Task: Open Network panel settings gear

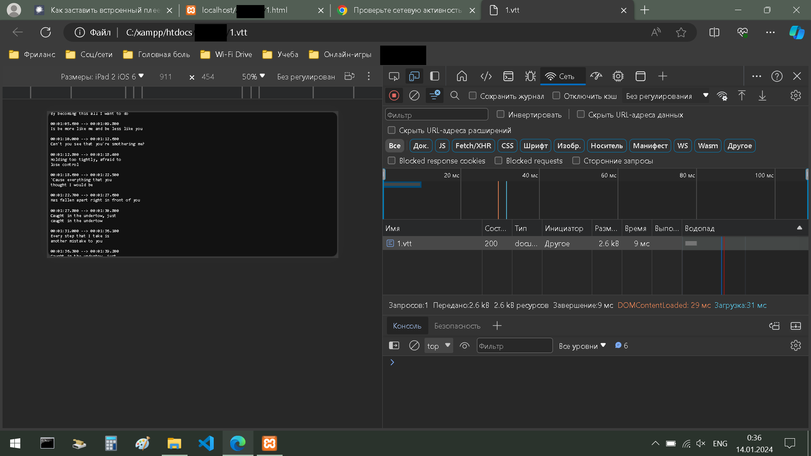Action: (x=796, y=96)
